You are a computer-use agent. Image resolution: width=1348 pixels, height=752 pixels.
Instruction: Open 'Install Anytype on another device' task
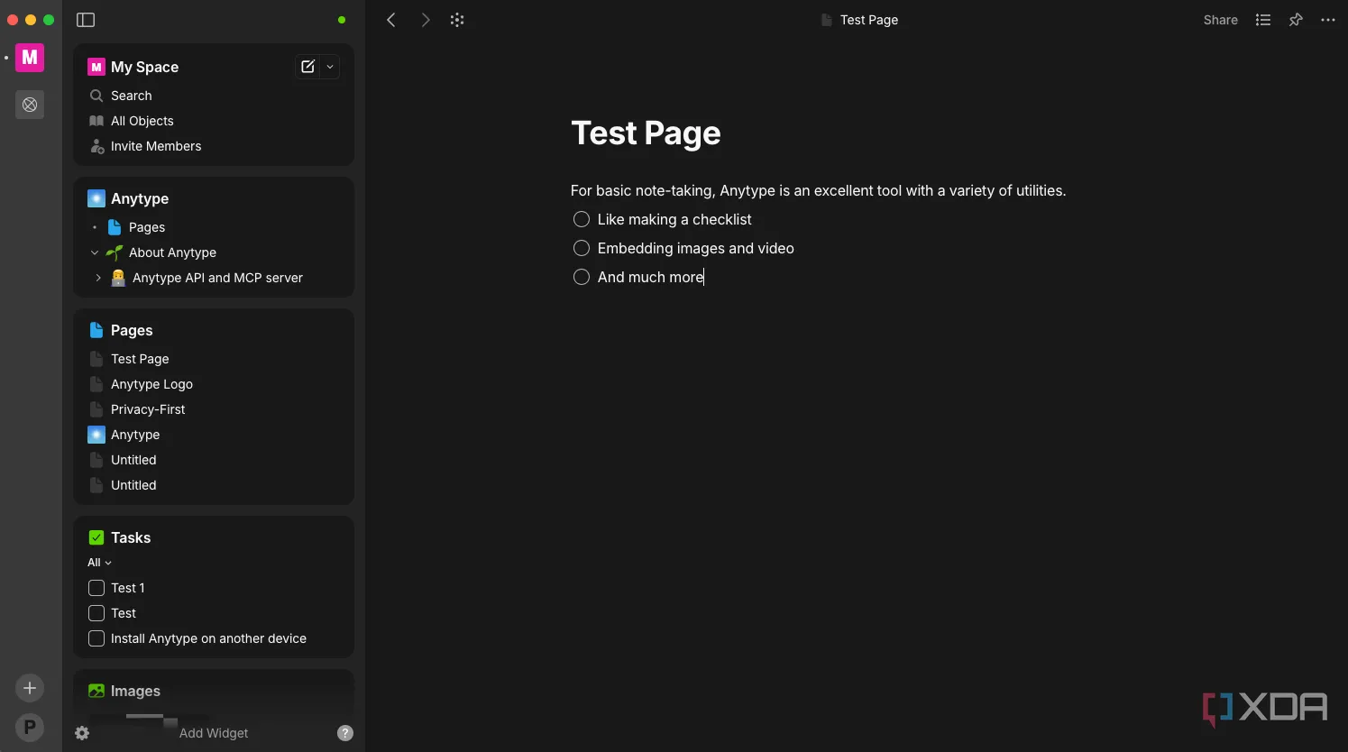tap(208, 638)
